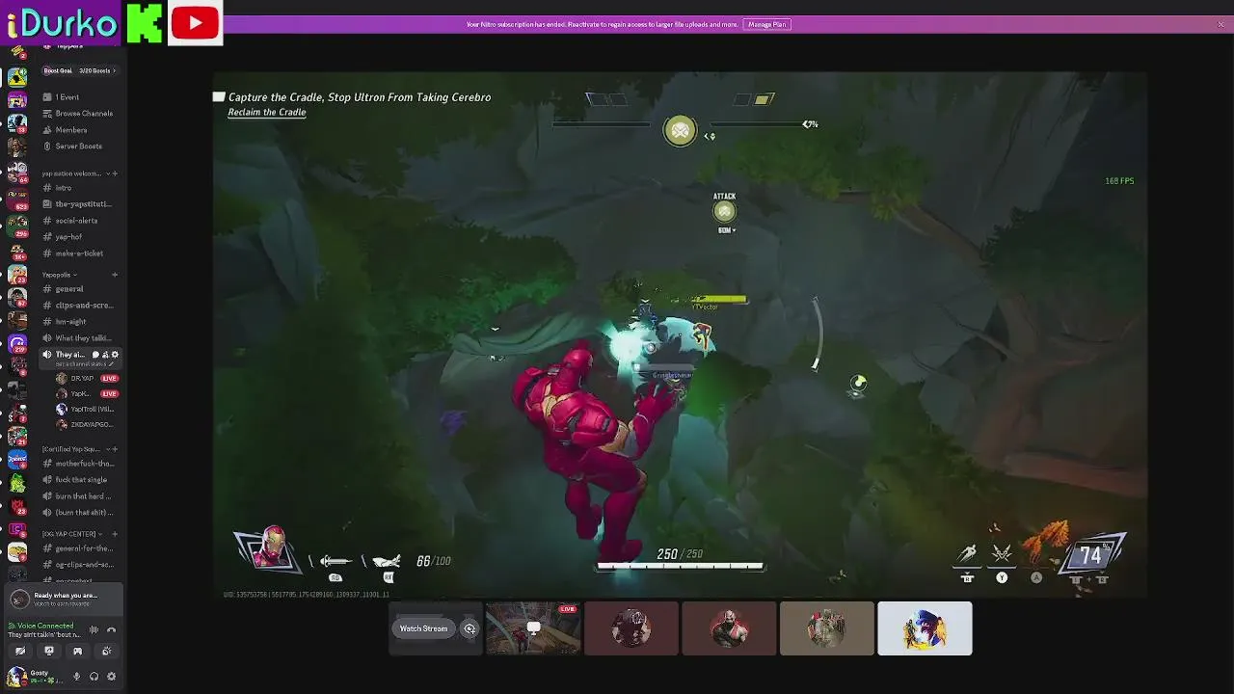This screenshot has width=1234, height=694.
Task: Select the Kratos avatar participant tile
Action: pos(729,628)
